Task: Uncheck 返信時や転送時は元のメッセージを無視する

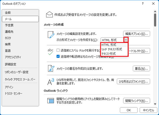Action: pos(58,56)
